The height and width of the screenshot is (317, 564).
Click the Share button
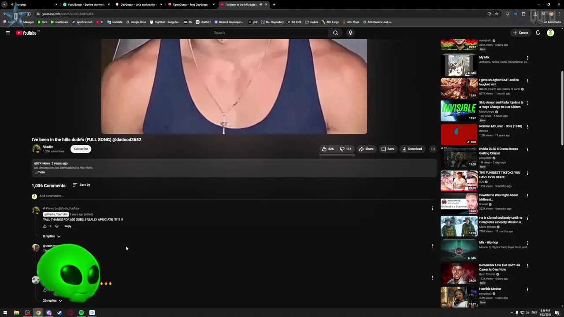[x=366, y=149]
